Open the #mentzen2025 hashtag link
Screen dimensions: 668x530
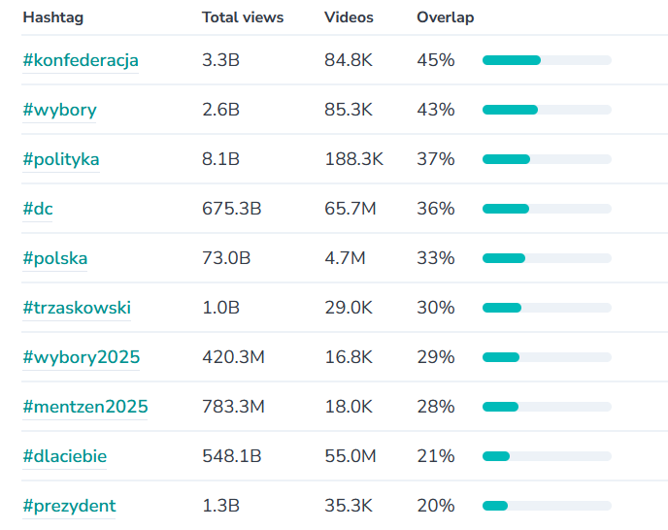tap(85, 407)
